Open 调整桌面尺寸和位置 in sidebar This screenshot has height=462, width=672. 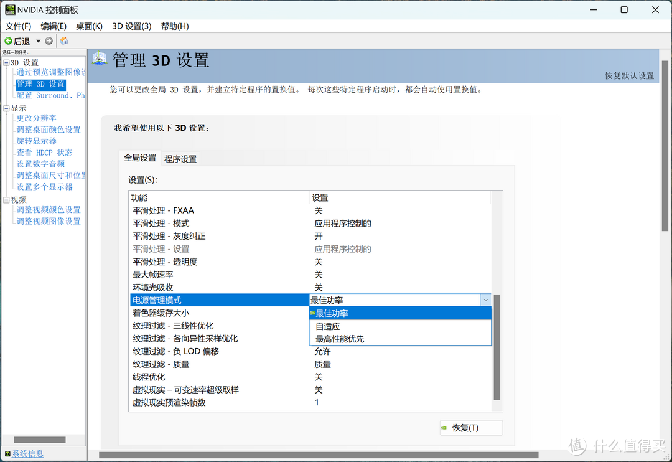[x=51, y=175]
